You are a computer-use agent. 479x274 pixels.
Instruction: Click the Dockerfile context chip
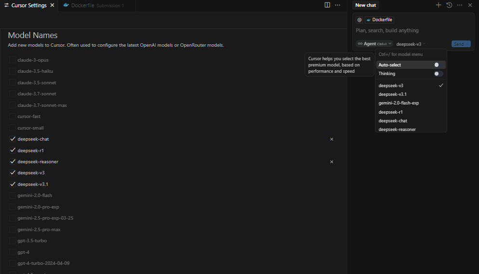click(x=379, y=20)
